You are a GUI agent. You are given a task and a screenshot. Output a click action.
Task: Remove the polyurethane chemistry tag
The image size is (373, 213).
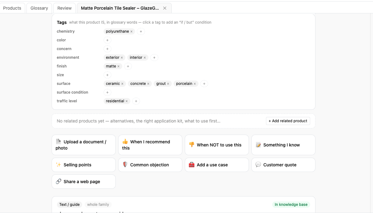click(131, 31)
